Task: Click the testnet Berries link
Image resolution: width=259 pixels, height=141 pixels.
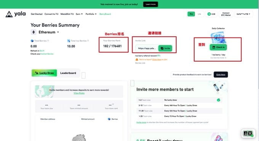Action: (47, 54)
